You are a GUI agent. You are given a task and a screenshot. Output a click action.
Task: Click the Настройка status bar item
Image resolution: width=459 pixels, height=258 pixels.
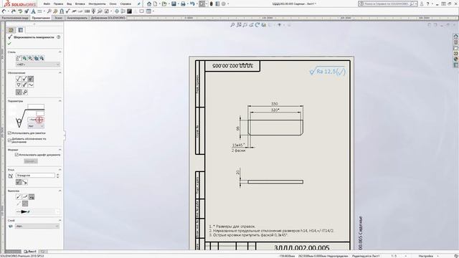(x=426, y=256)
